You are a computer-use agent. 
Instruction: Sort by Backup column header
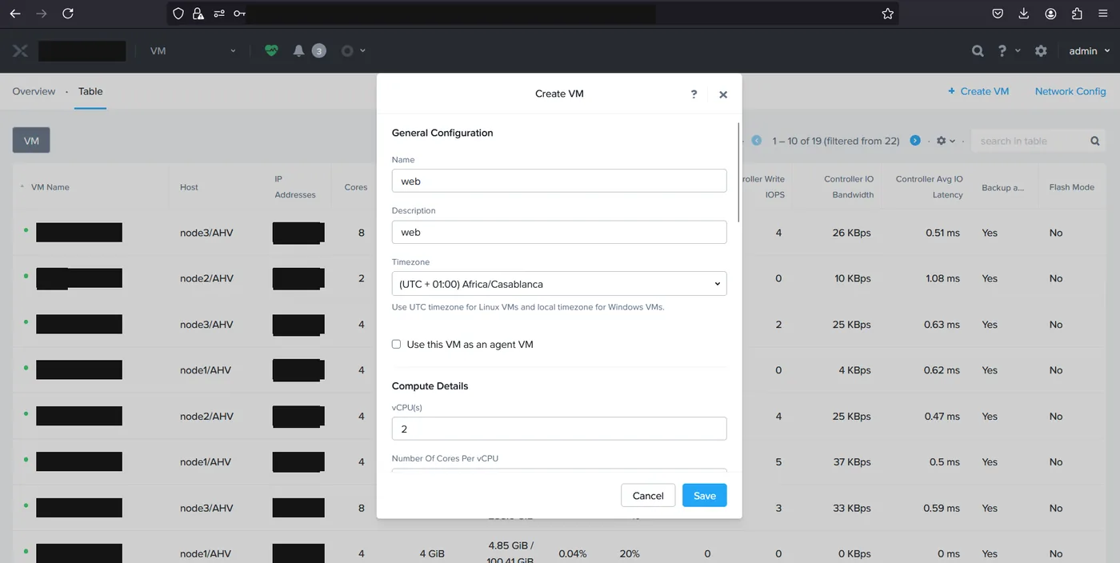point(1002,187)
